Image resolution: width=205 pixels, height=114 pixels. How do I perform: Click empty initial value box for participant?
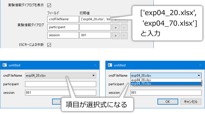(95, 27)
